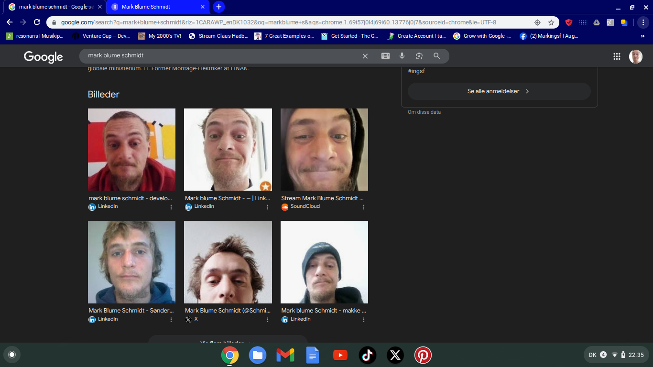The height and width of the screenshot is (367, 653).
Task: Search by image with Google Lens
Action: click(419, 56)
